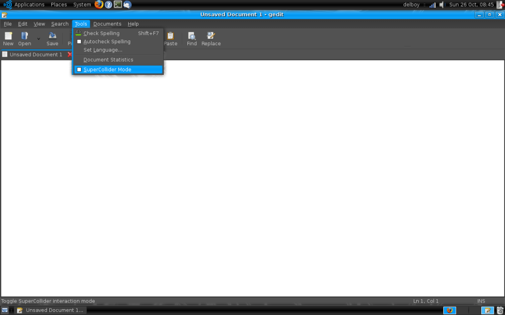Open the Help menu in gedit

coord(133,24)
